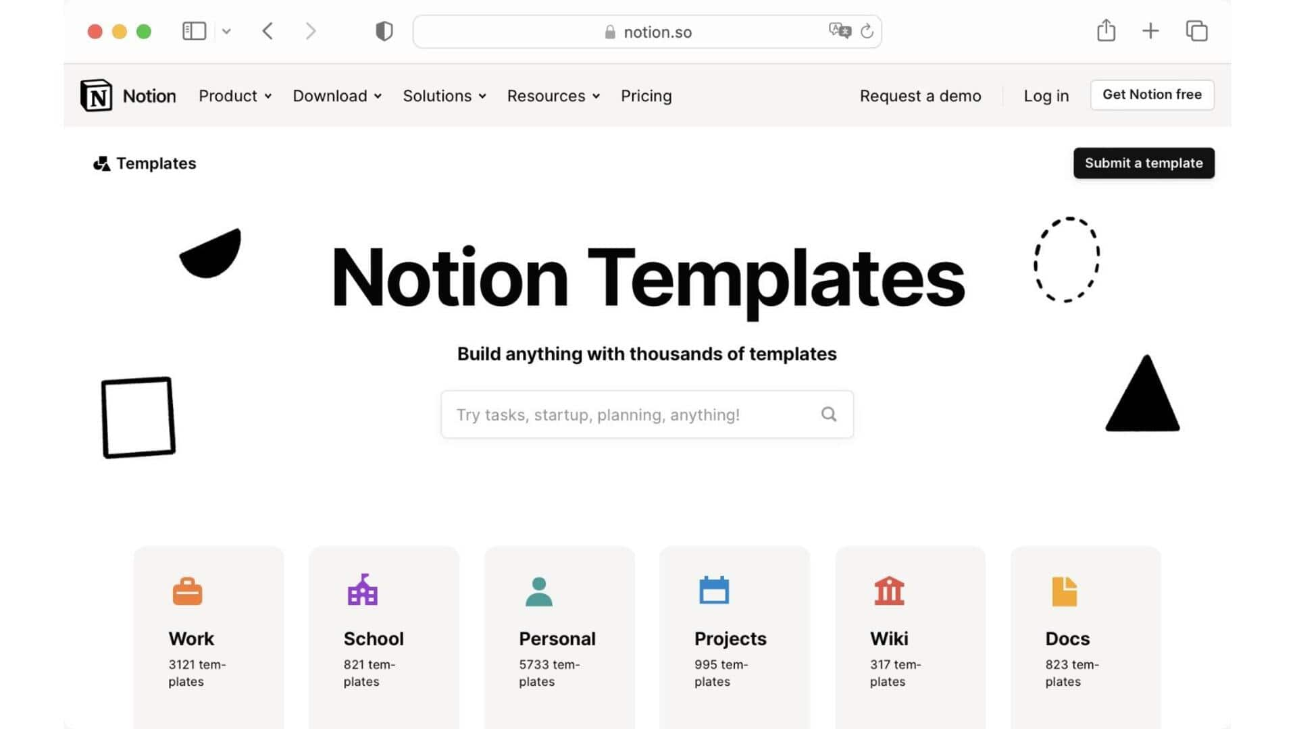Image resolution: width=1297 pixels, height=729 pixels.
Task: Click the Pricing menu item
Action: coord(646,95)
